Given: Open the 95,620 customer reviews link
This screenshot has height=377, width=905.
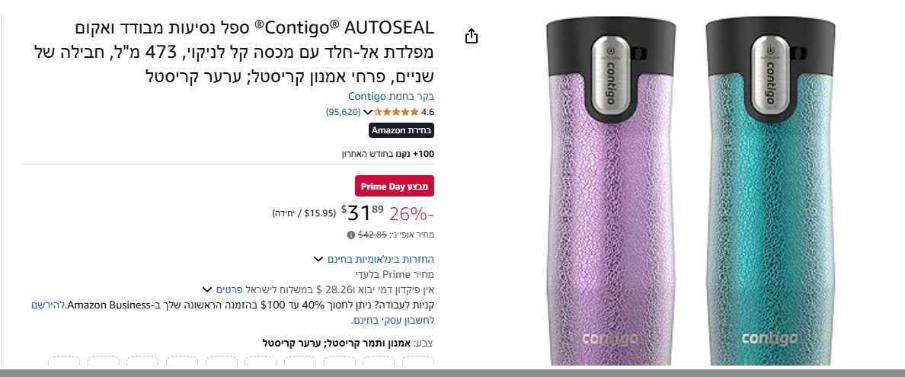Looking at the screenshot, I should pyautogui.click(x=343, y=112).
